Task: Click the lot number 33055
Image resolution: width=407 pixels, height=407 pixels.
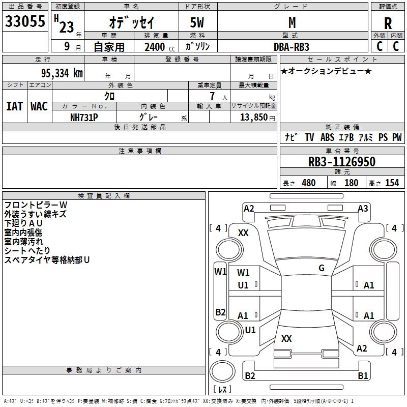Action: [x=25, y=21]
